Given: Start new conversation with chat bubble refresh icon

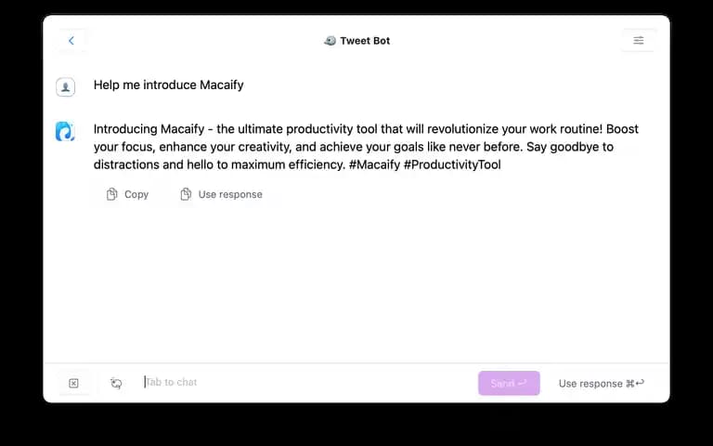Looking at the screenshot, I should click(x=116, y=383).
